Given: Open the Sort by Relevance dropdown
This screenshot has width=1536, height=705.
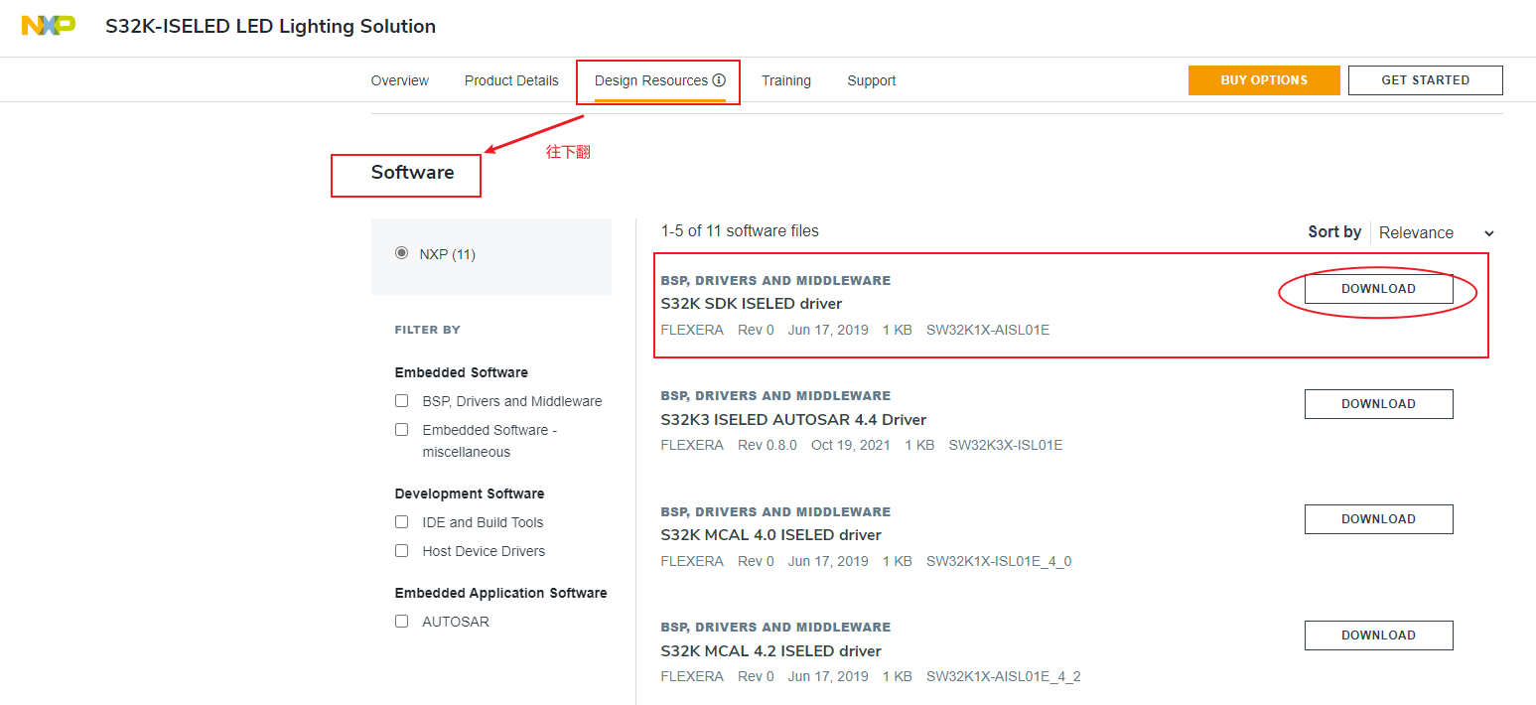Looking at the screenshot, I should click(x=1436, y=232).
